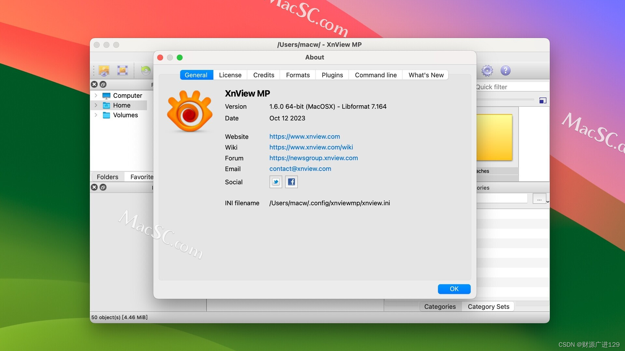The image size is (625, 351).
Task: Close the folders panel with X icon
Action: (94, 84)
